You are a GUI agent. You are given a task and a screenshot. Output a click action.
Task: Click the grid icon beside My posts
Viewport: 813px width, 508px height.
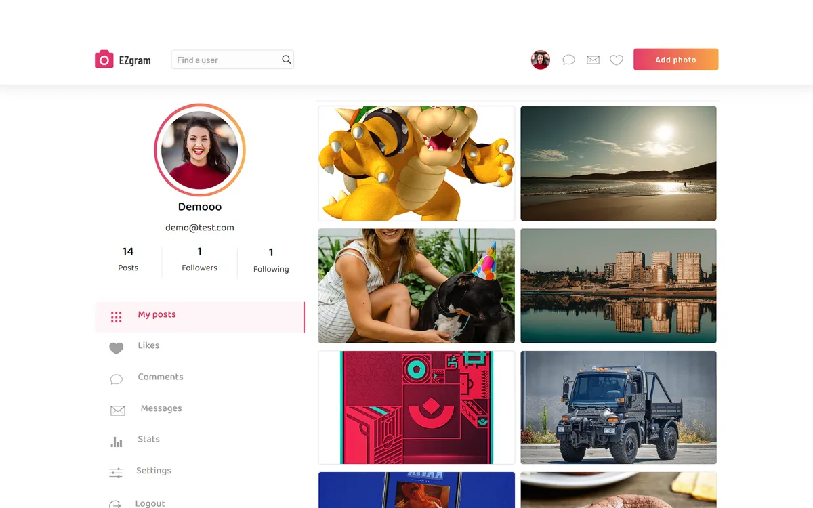[116, 317]
